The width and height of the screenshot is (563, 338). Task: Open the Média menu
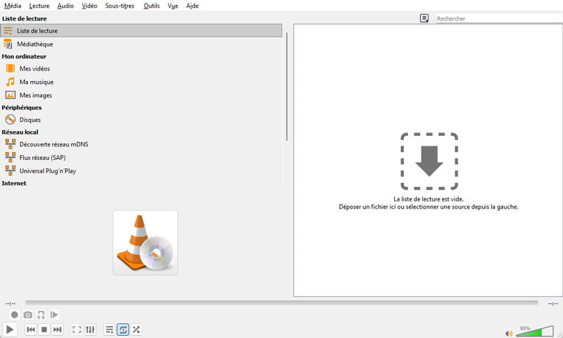13,6
